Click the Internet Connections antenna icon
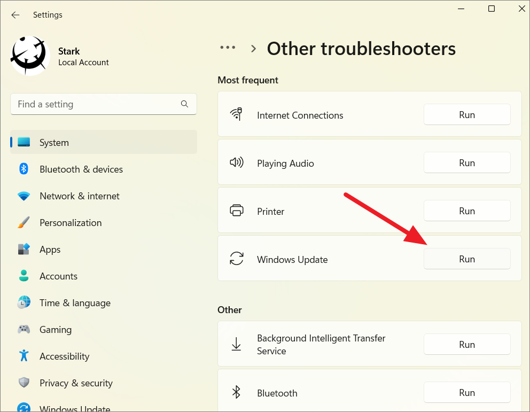This screenshot has width=530, height=412. [x=236, y=114]
